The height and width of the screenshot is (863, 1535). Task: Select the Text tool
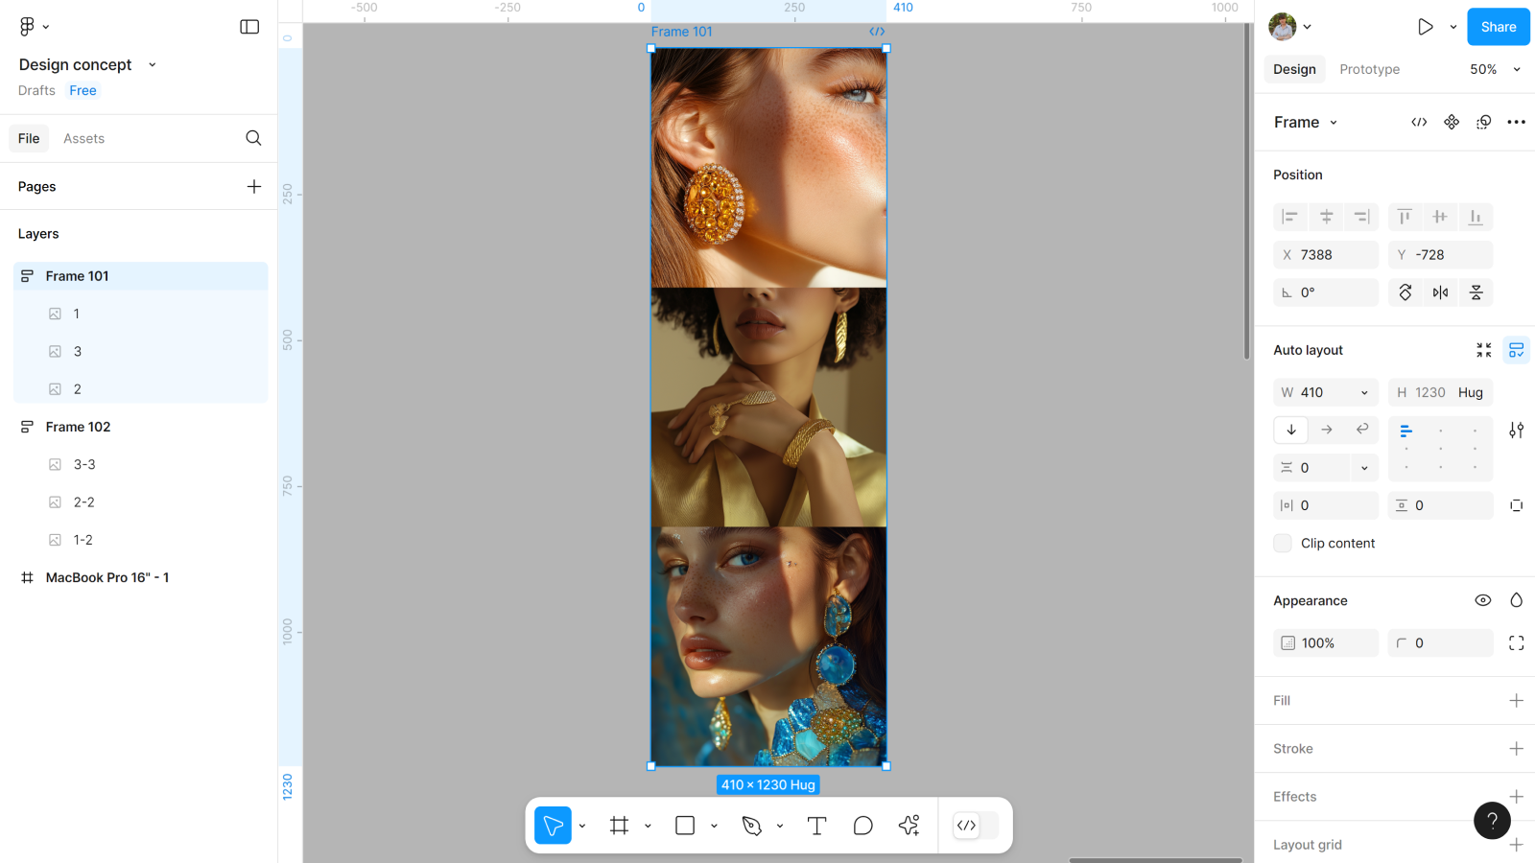(816, 826)
